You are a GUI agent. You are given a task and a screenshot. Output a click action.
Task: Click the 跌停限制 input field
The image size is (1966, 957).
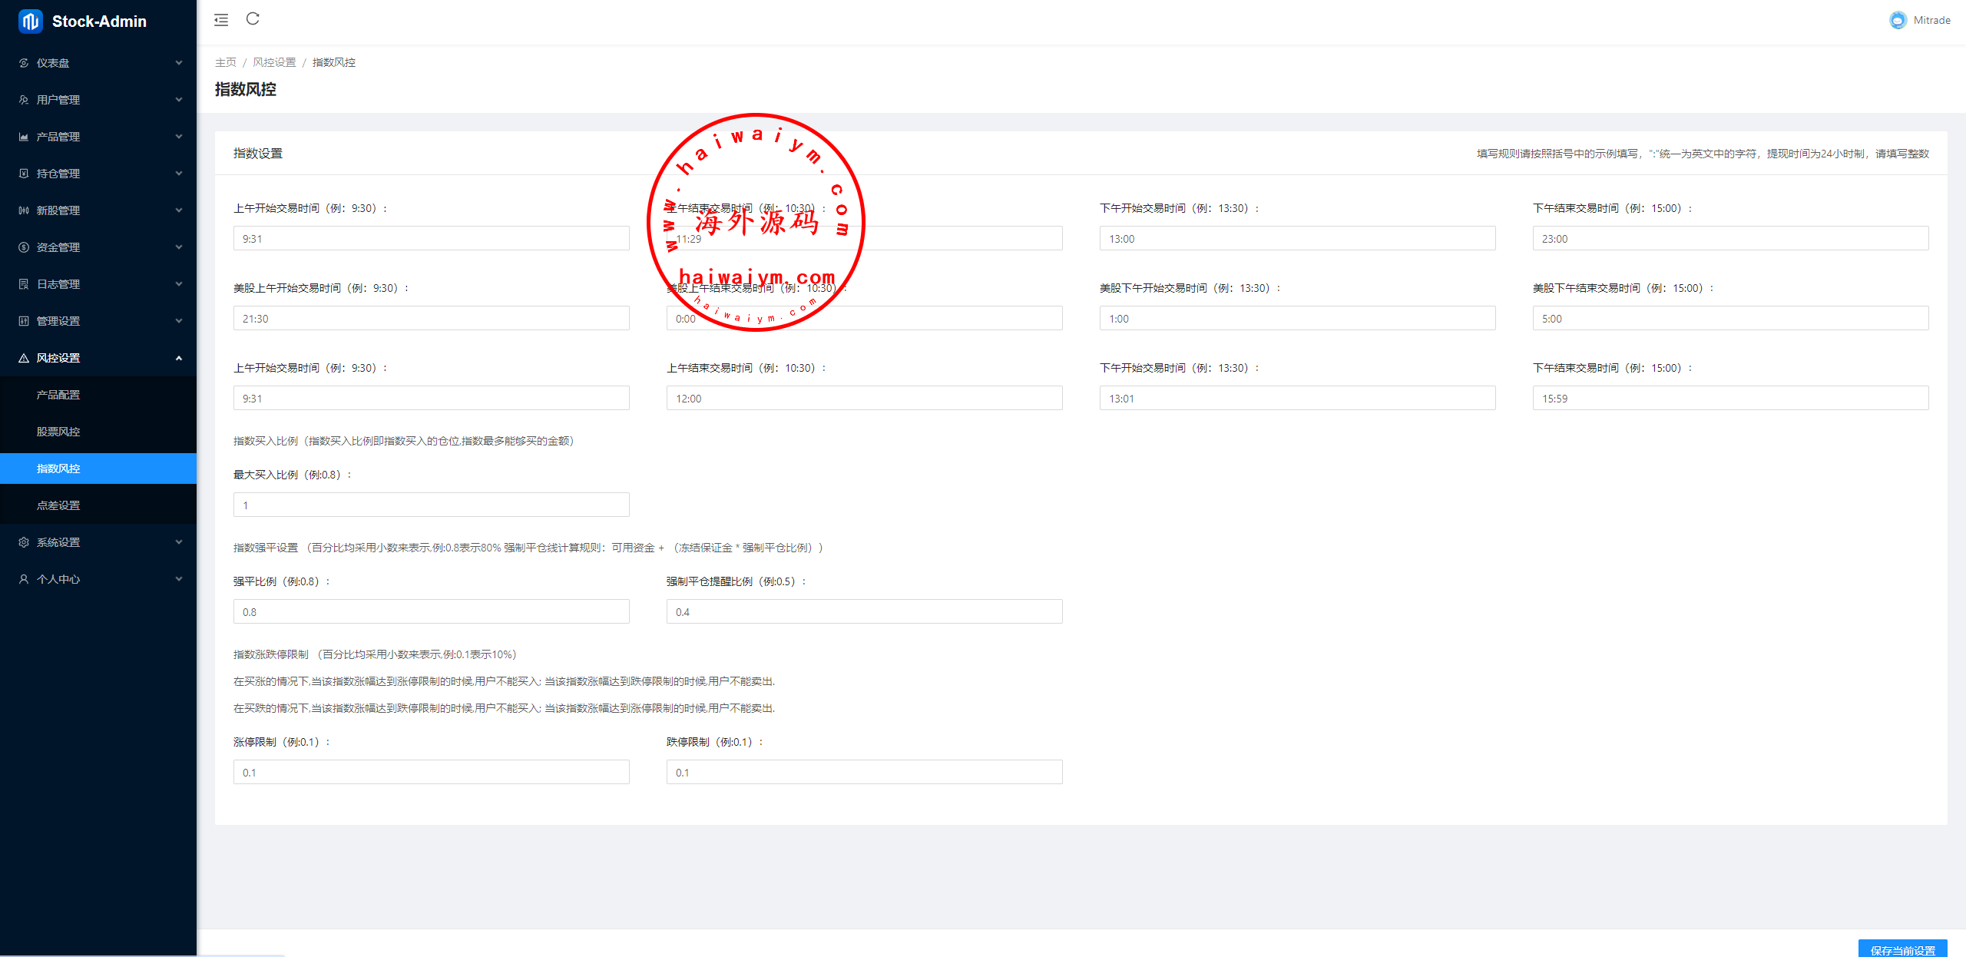tap(864, 772)
